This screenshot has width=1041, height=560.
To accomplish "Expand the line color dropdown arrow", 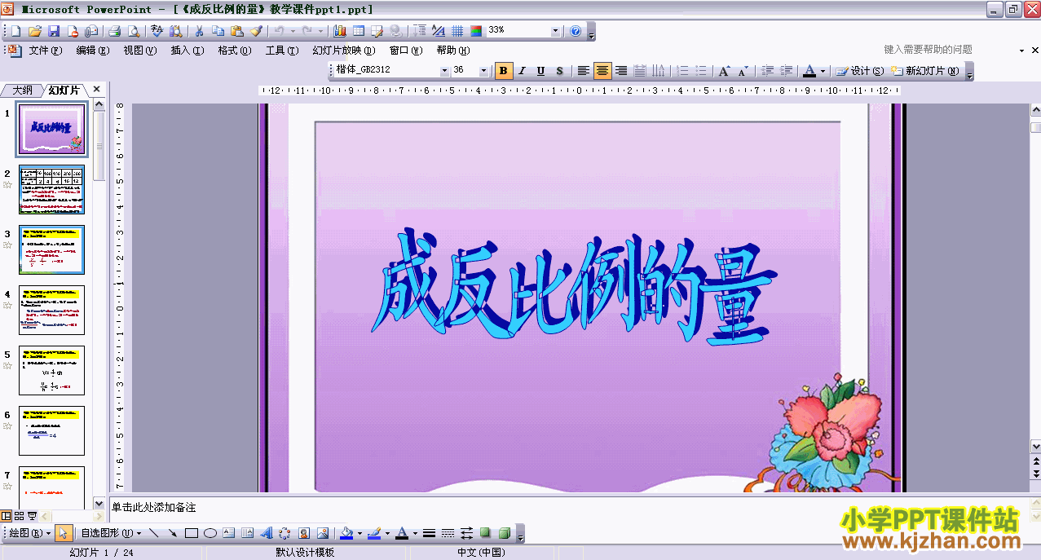I will 386,533.
